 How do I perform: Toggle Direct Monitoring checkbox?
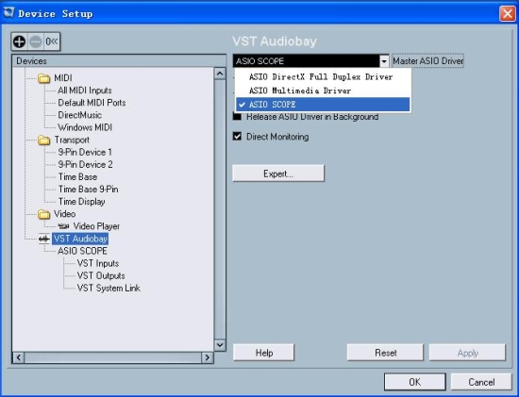(x=237, y=137)
